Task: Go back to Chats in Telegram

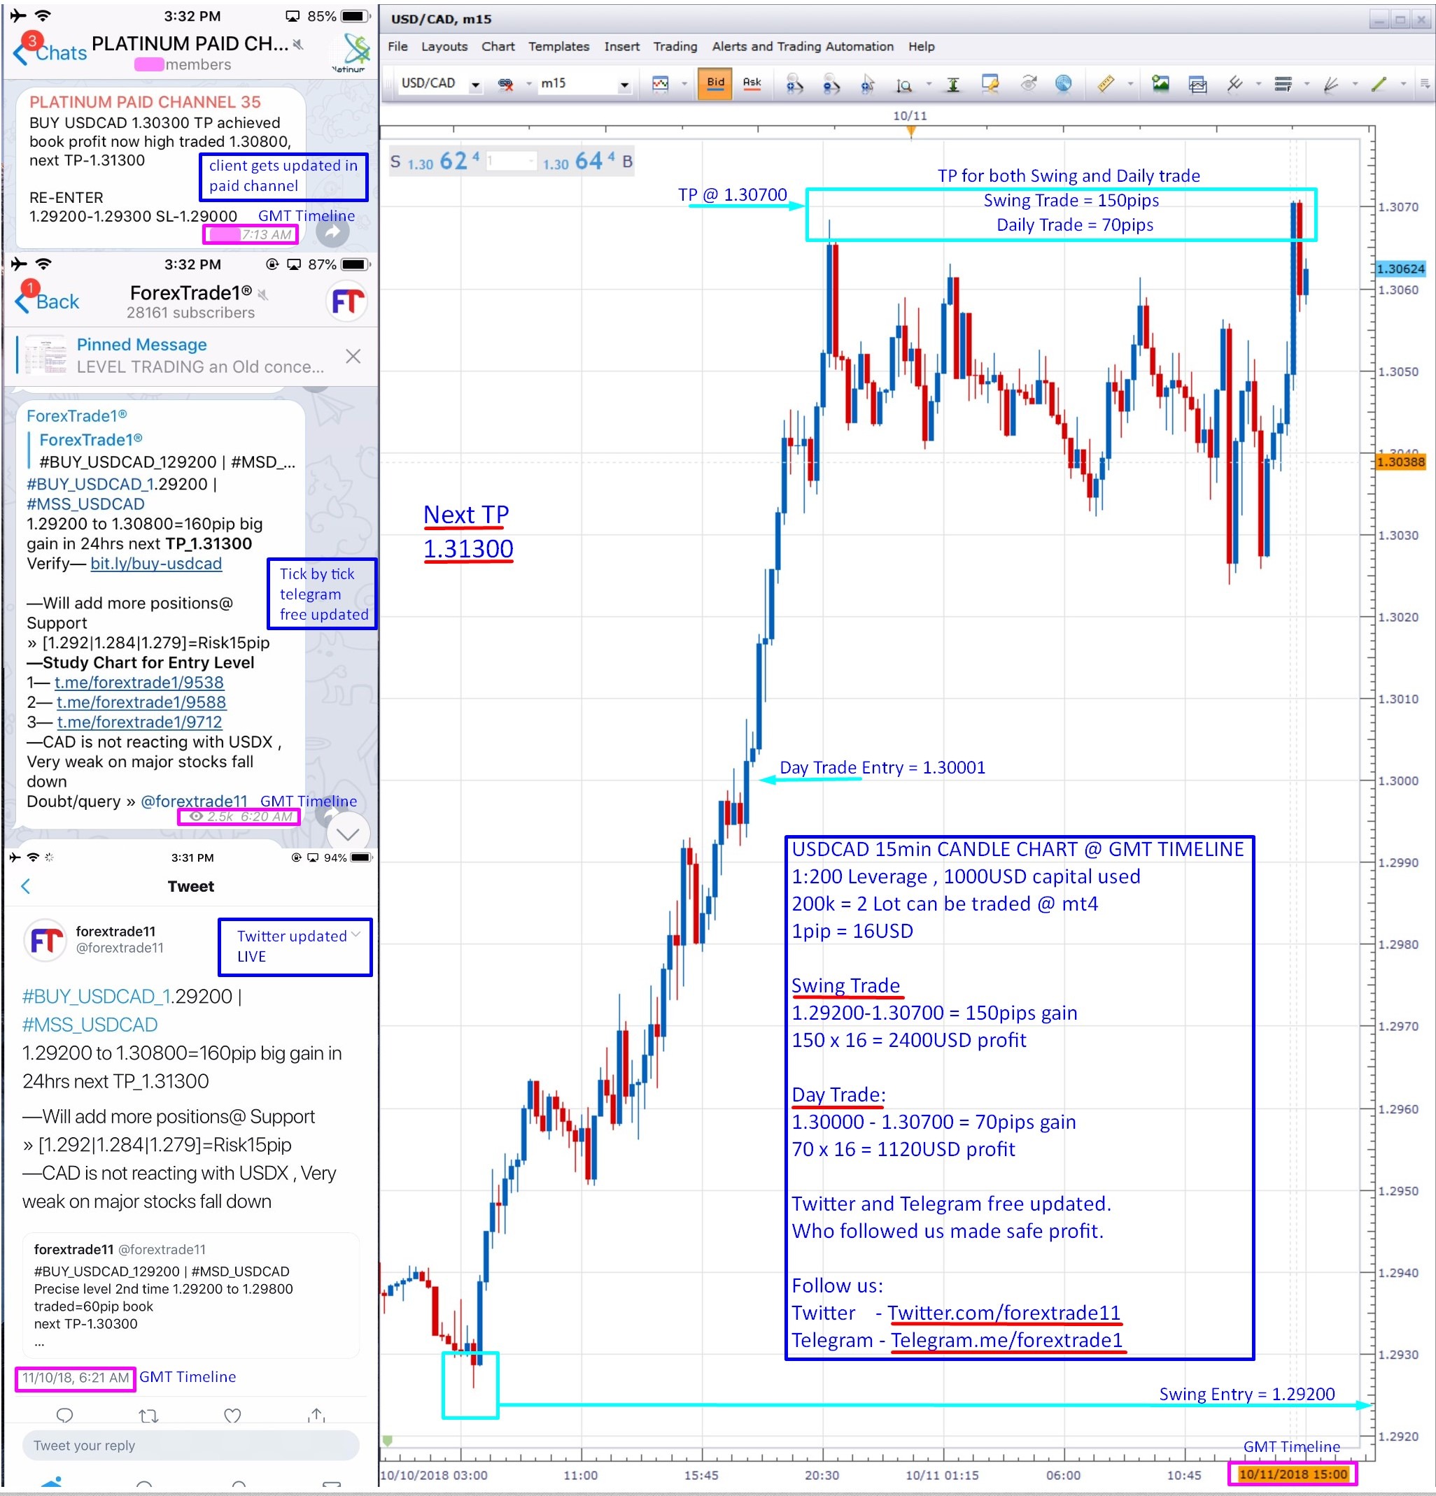Action: (x=50, y=52)
